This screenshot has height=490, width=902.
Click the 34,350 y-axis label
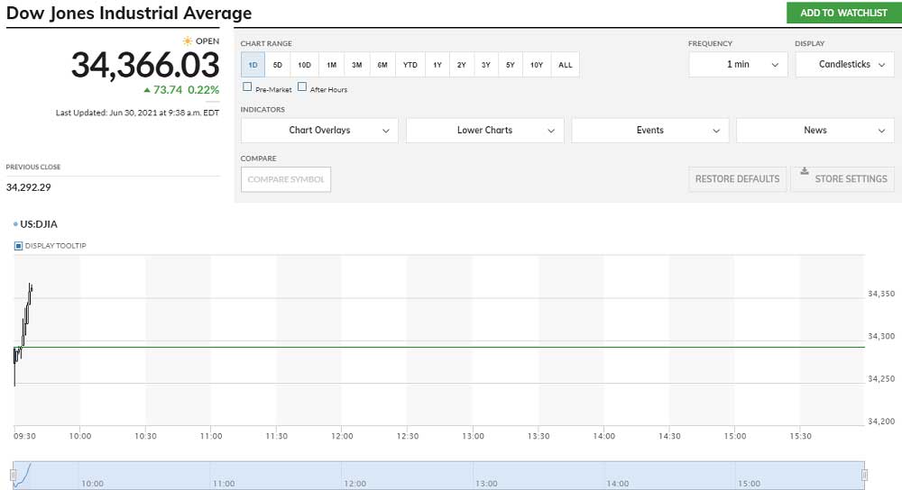[880, 294]
